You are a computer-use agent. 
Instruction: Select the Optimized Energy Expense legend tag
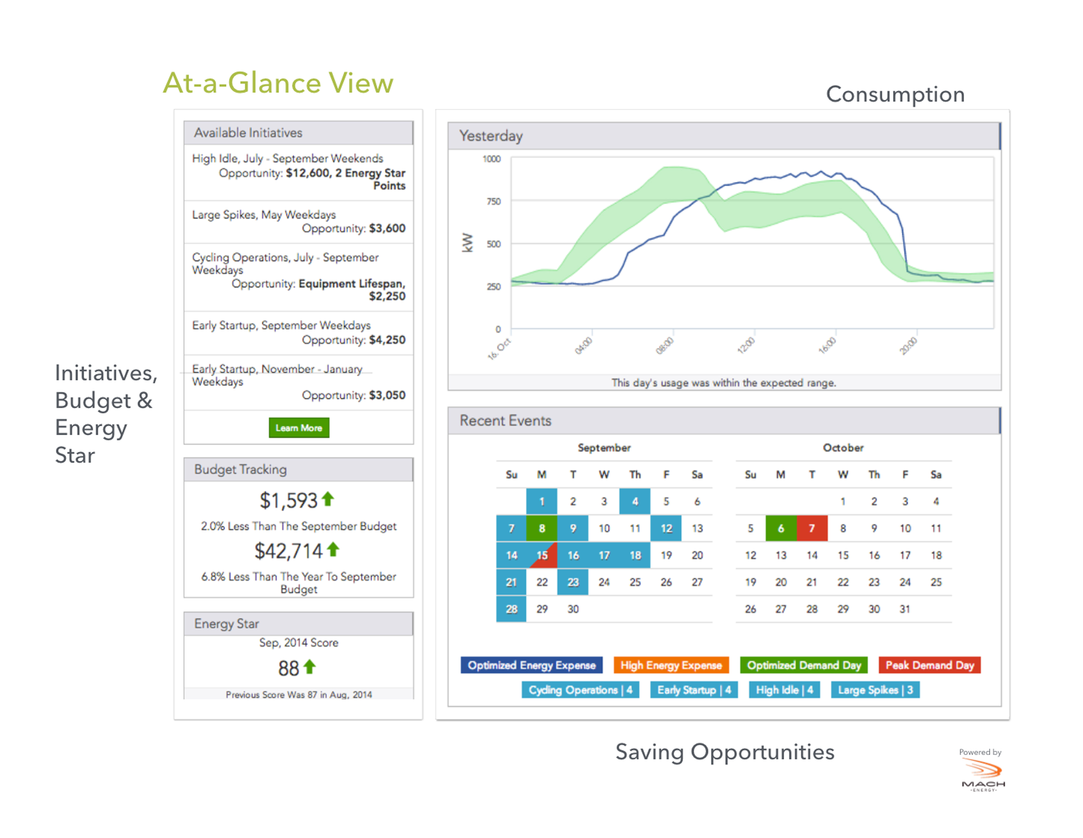click(x=532, y=665)
